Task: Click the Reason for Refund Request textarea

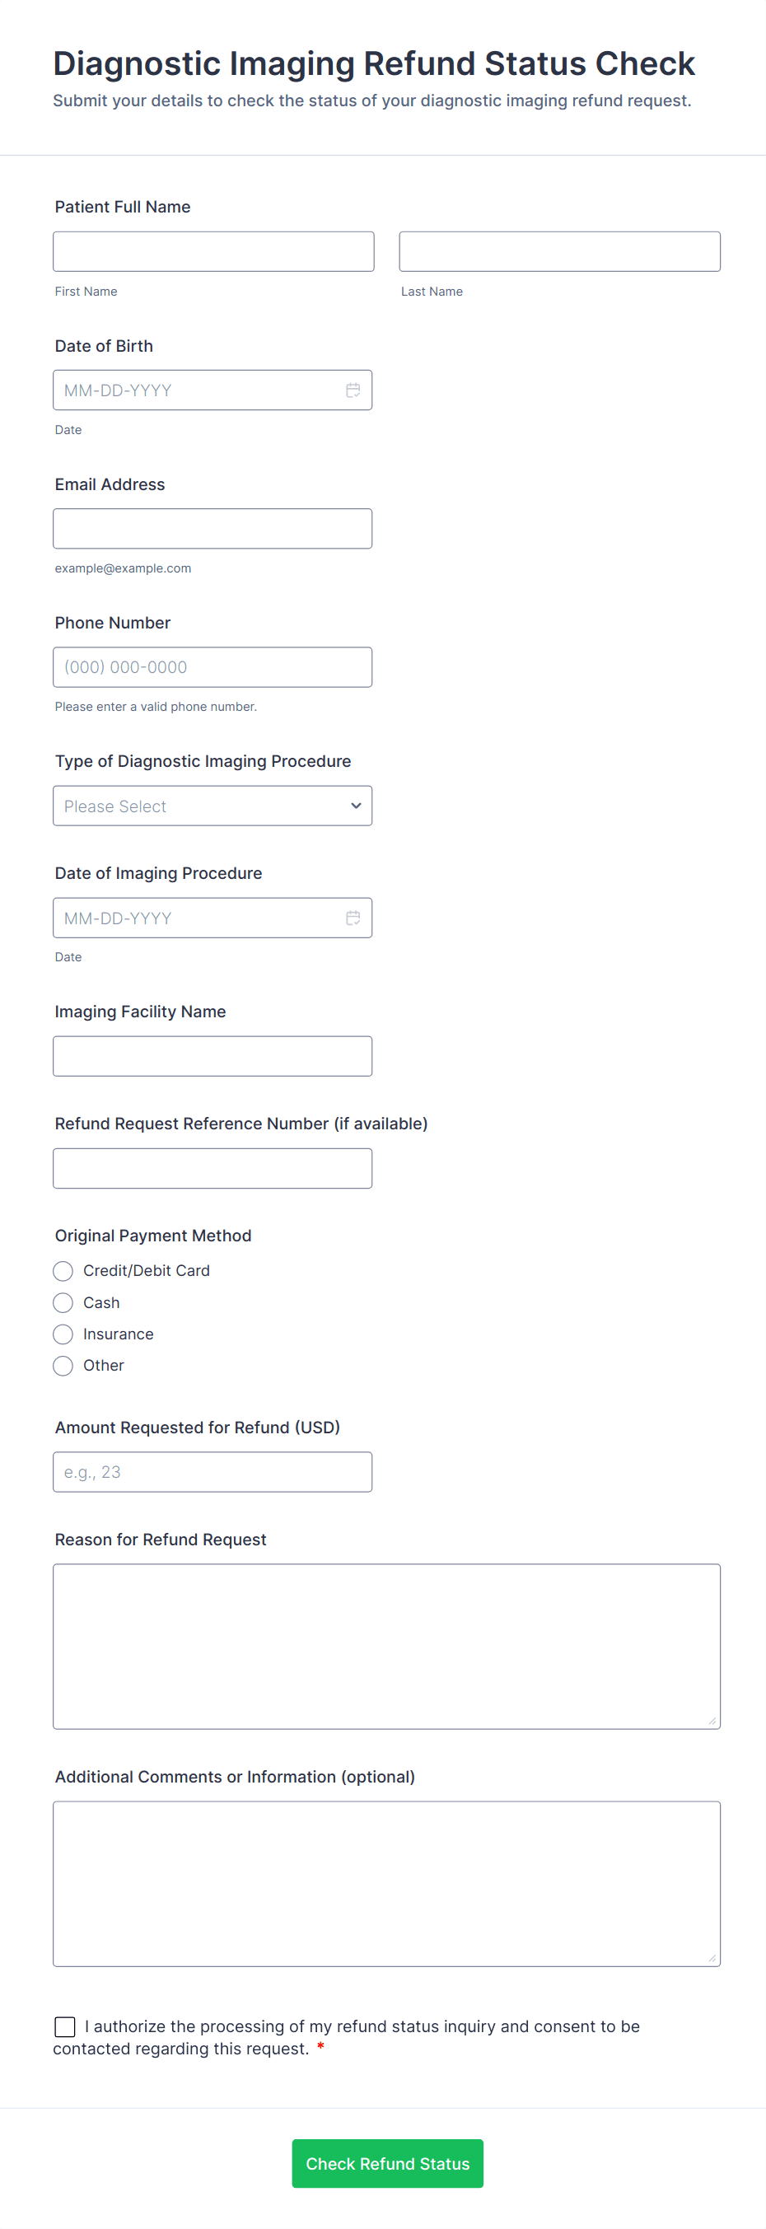Action: click(x=386, y=1646)
